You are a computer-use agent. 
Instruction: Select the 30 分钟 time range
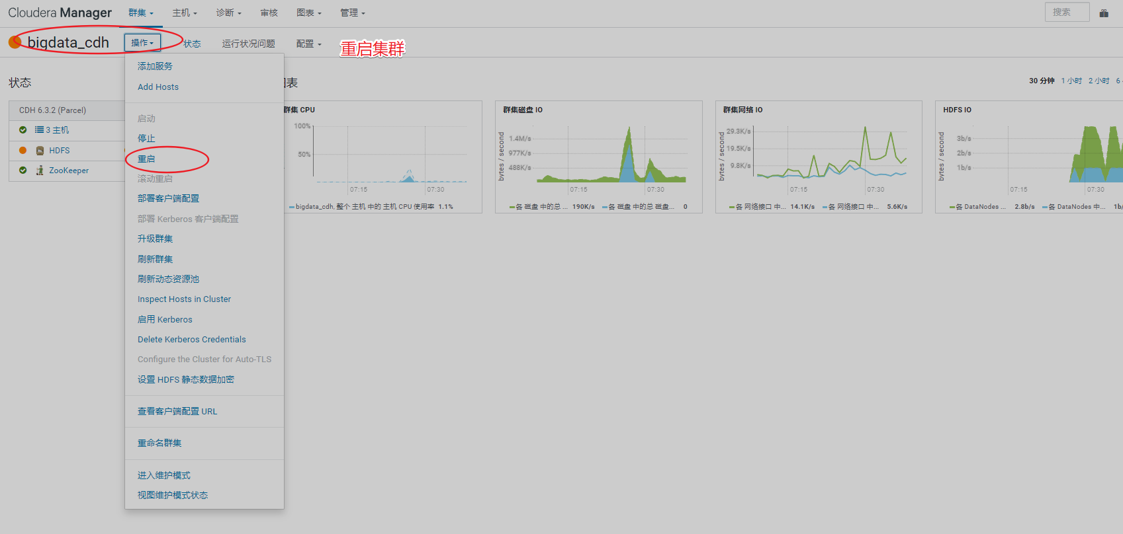(x=1042, y=81)
